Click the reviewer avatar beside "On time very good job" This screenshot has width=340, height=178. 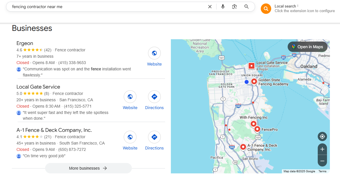[x=19, y=156]
